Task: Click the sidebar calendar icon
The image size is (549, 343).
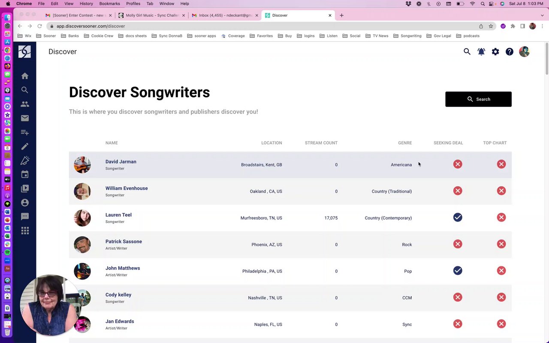Action: click(x=25, y=175)
